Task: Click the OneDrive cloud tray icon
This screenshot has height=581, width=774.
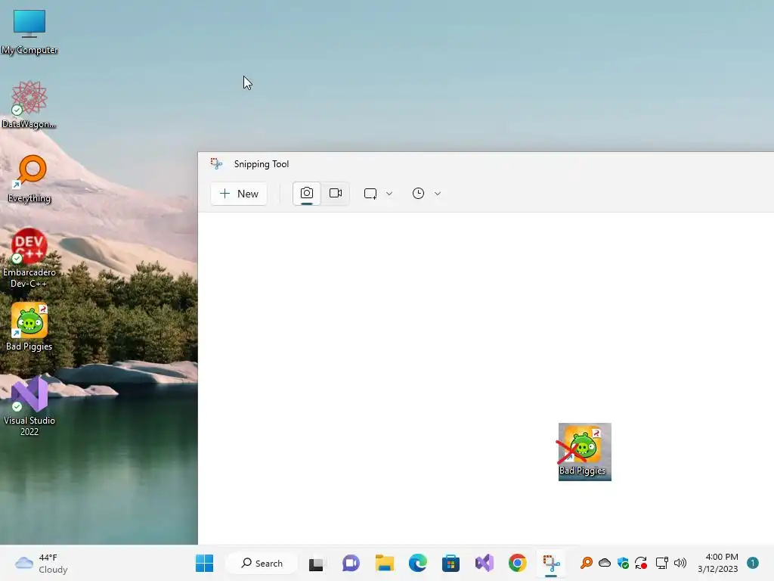Action: [605, 563]
